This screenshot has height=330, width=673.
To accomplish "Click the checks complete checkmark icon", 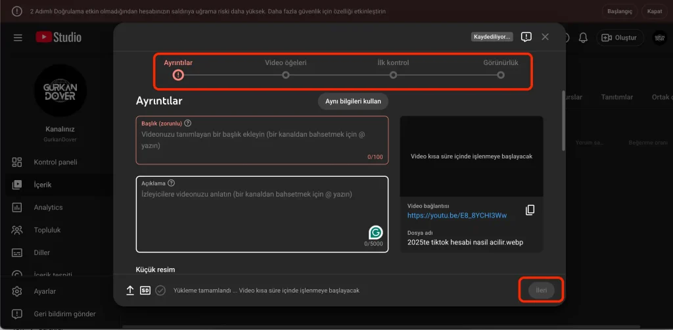I will [x=160, y=291].
